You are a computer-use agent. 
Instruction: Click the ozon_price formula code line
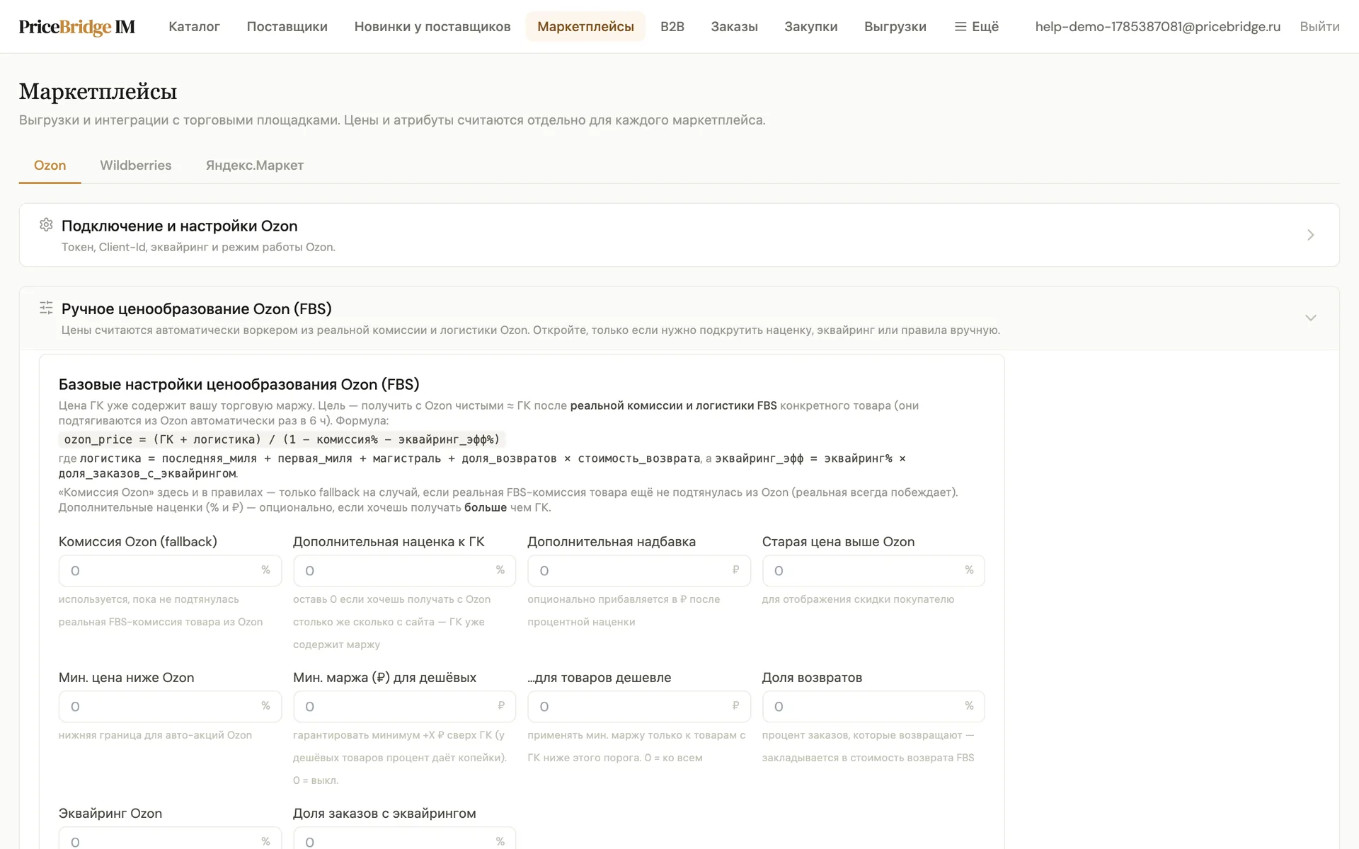point(282,439)
